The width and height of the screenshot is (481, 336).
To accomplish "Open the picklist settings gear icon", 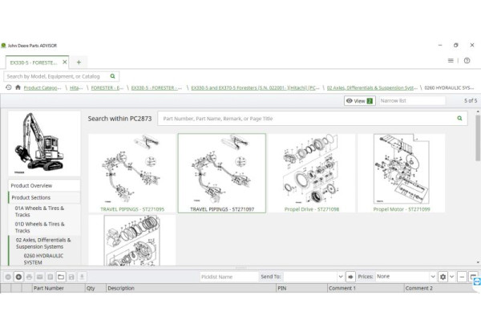I will point(442,277).
